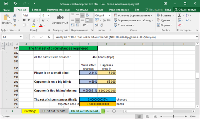This screenshot has height=119, width=200.
Task: Apply percent style format
Action: click(104, 20)
